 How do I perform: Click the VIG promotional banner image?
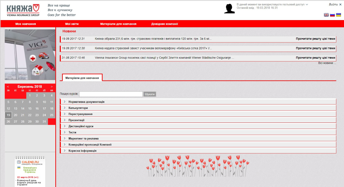30,55
